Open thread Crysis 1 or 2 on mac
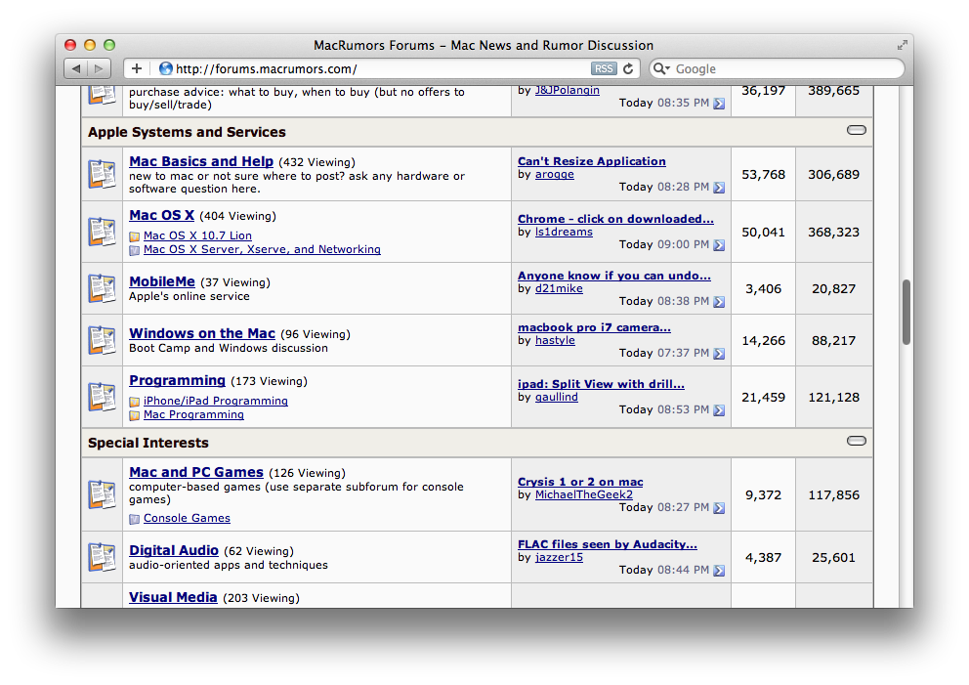969x685 pixels. click(x=580, y=482)
